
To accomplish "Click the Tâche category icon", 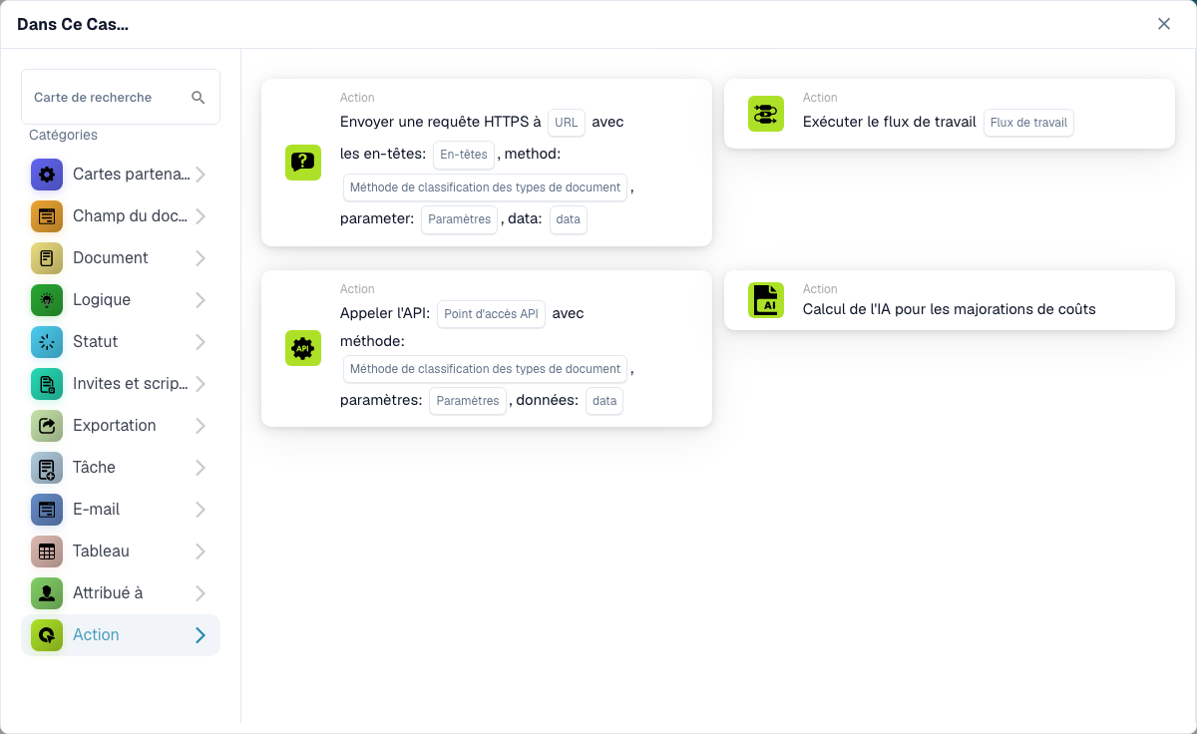I will 47,468.
